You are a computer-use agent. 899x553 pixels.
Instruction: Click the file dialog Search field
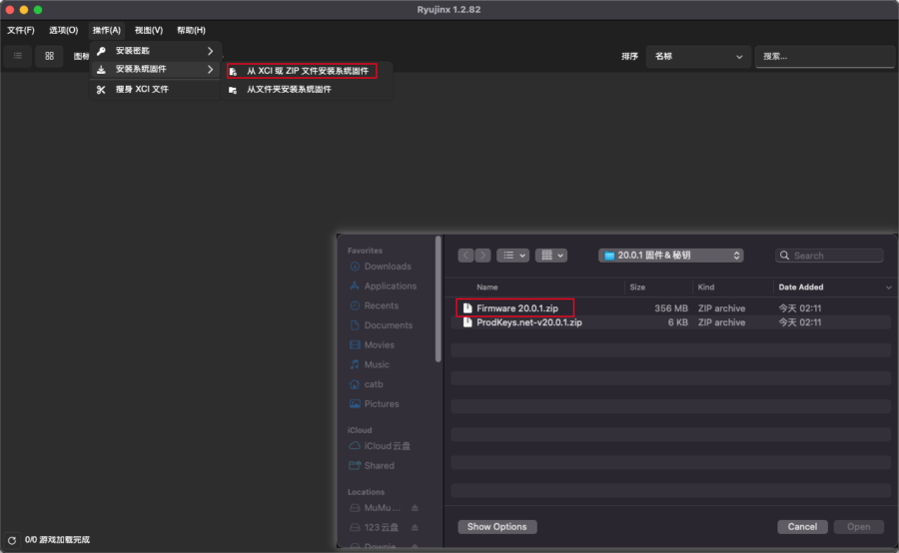829,256
